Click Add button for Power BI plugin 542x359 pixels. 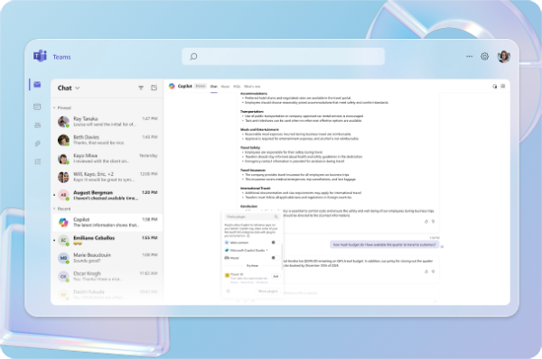[276, 277]
